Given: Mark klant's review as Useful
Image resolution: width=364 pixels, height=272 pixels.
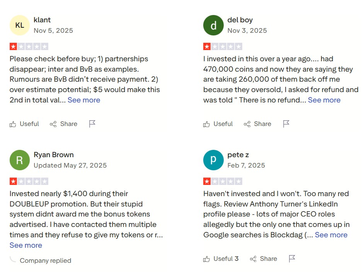Looking at the screenshot, I should coord(24,124).
